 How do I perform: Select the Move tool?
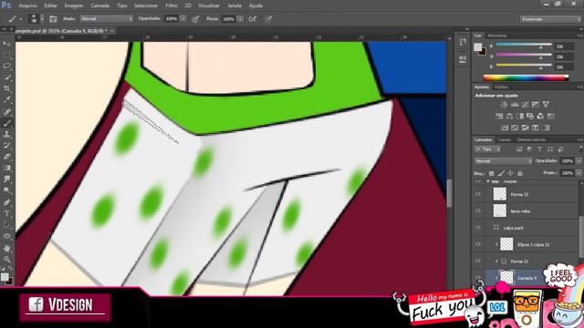(x=6, y=44)
